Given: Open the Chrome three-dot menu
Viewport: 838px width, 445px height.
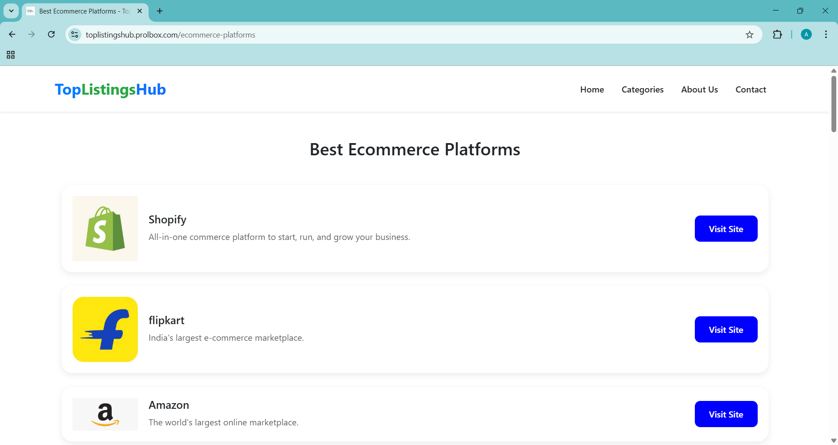Looking at the screenshot, I should pos(826,34).
